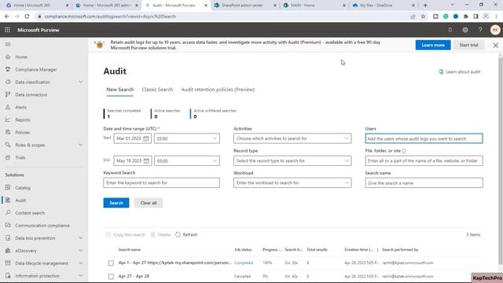Viewport: 503px width, 283px height.
Task: Open Data connectors page
Action: pos(31,94)
